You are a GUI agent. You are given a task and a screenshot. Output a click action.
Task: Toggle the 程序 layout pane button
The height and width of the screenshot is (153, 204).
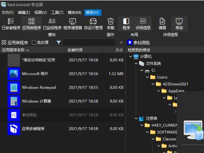(x=126, y=24)
